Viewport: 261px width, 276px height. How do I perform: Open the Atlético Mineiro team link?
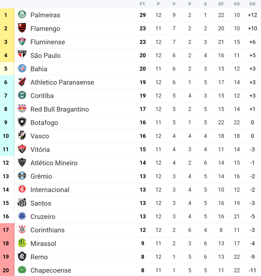click(x=54, y=163)
